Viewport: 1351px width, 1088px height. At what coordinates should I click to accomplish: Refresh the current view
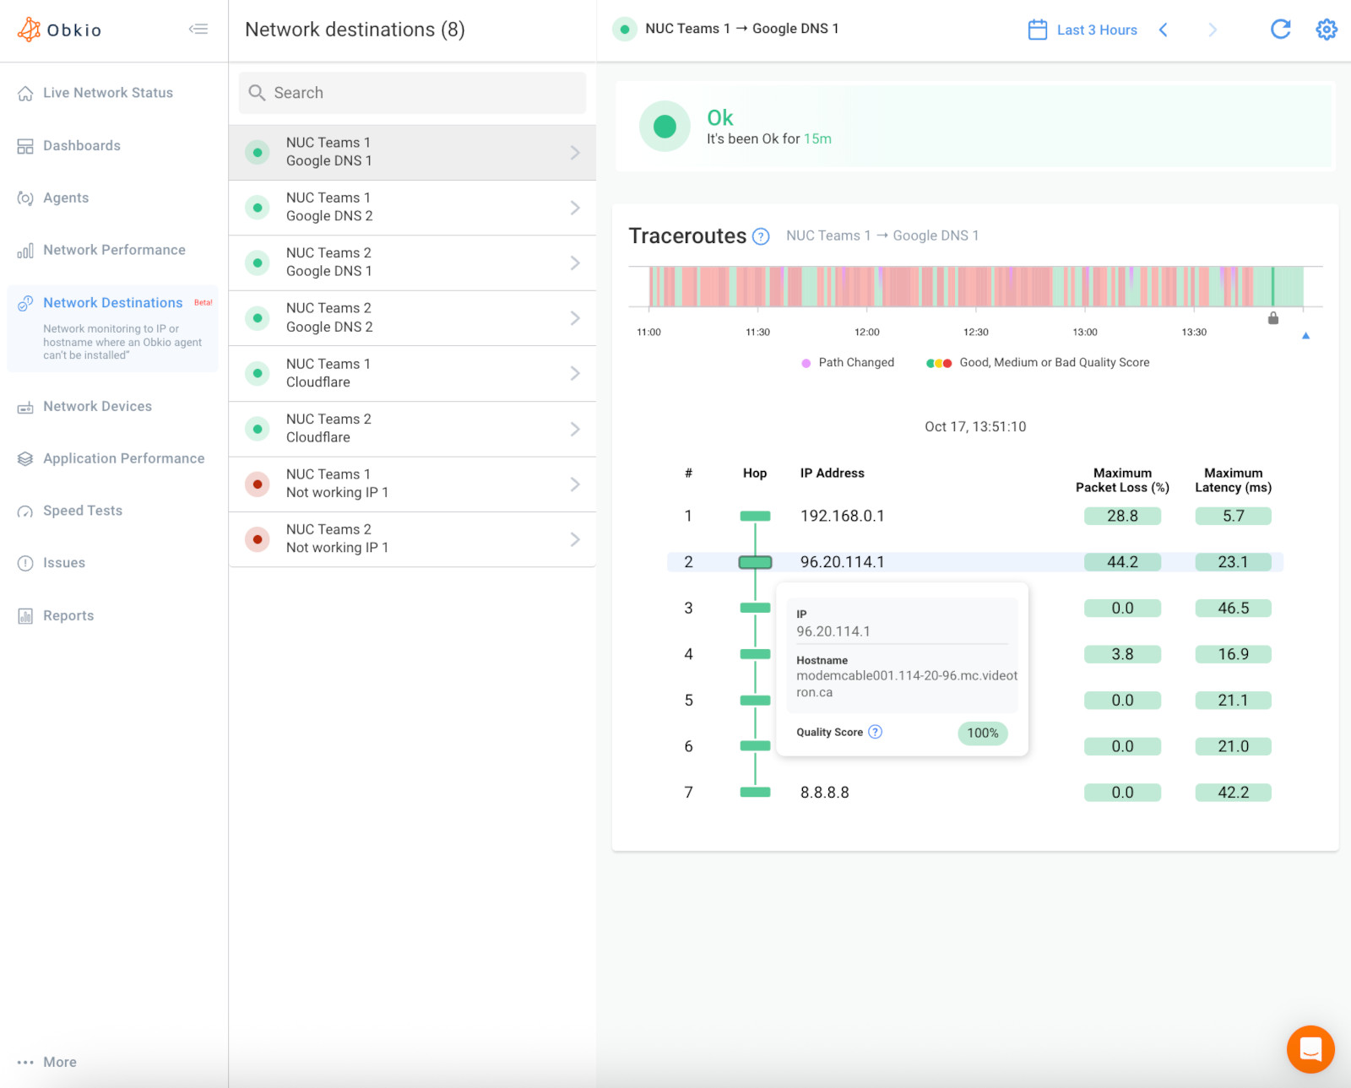tap(1280, 29)
